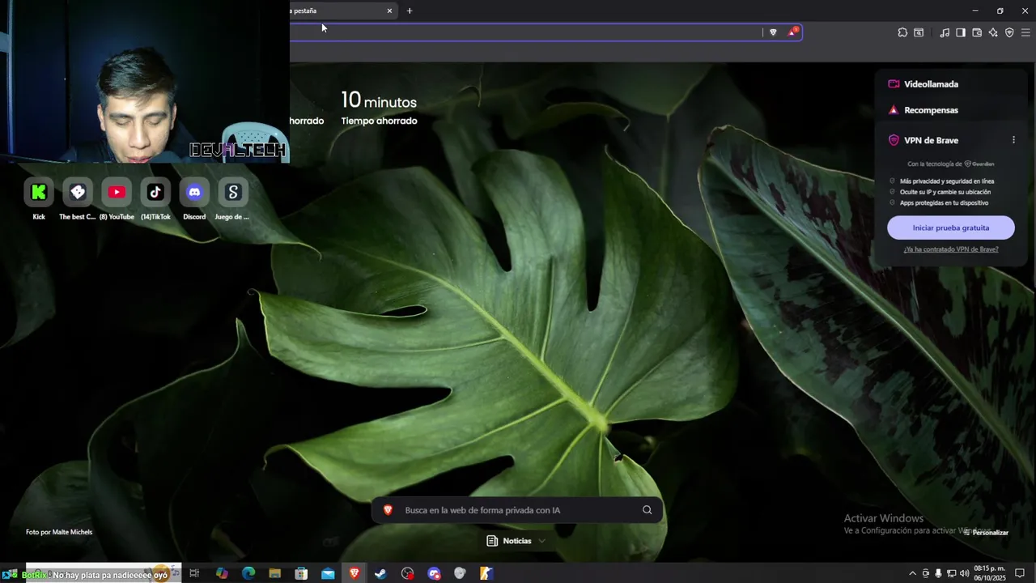Open a new tab with plus button
1036x583 pixels.
(x=410, y=11)
